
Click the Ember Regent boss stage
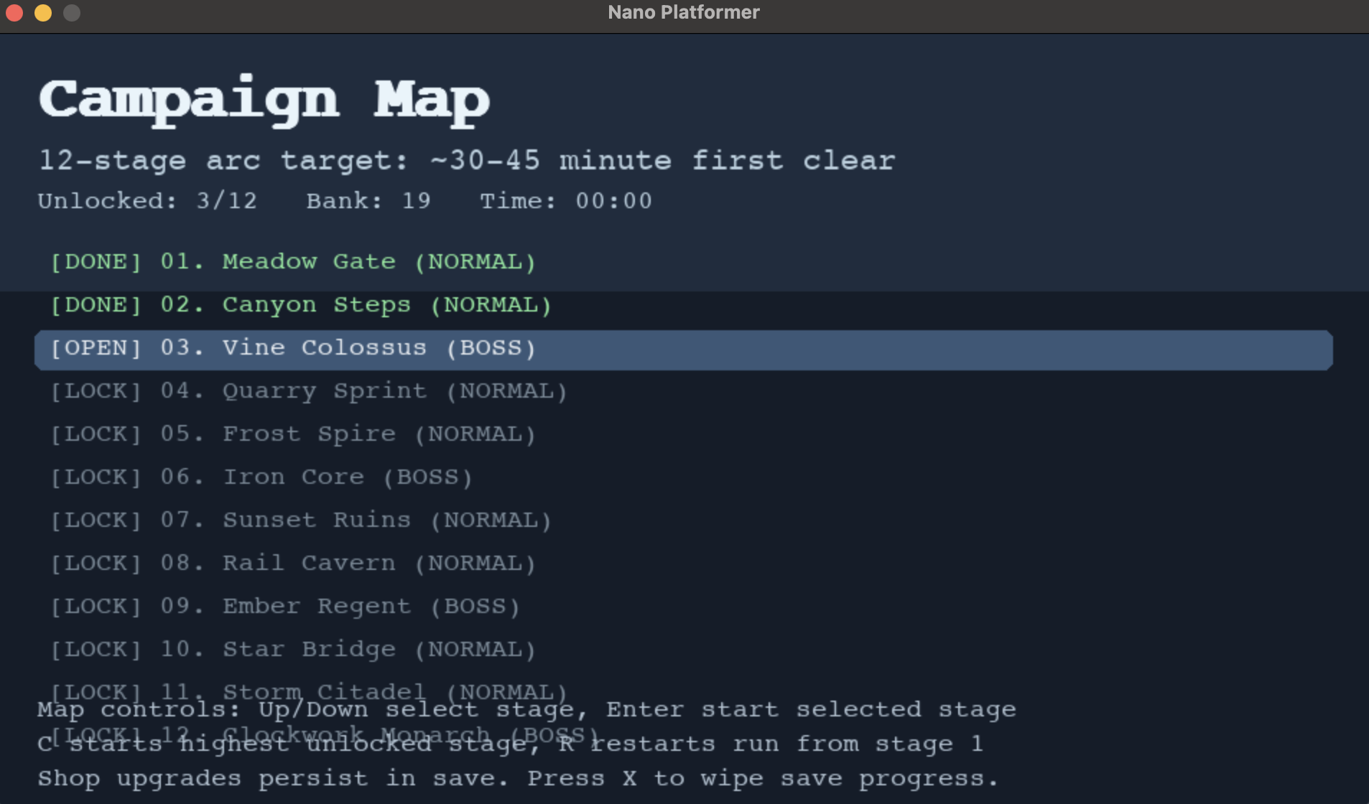(x=285, y=607)
